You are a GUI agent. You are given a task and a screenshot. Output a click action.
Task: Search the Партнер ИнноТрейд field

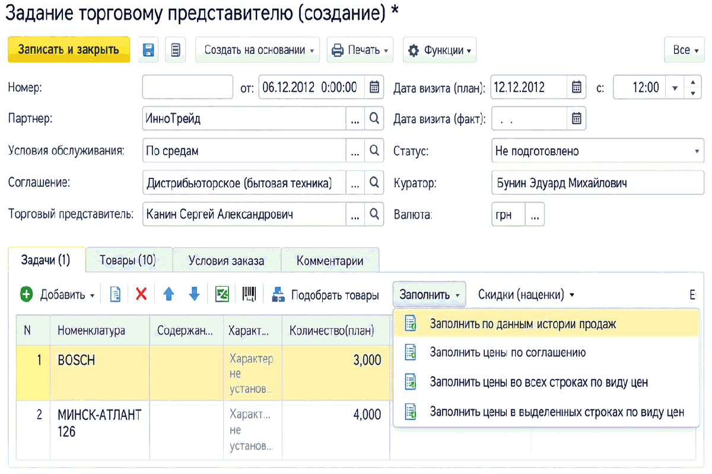[374, 118]
